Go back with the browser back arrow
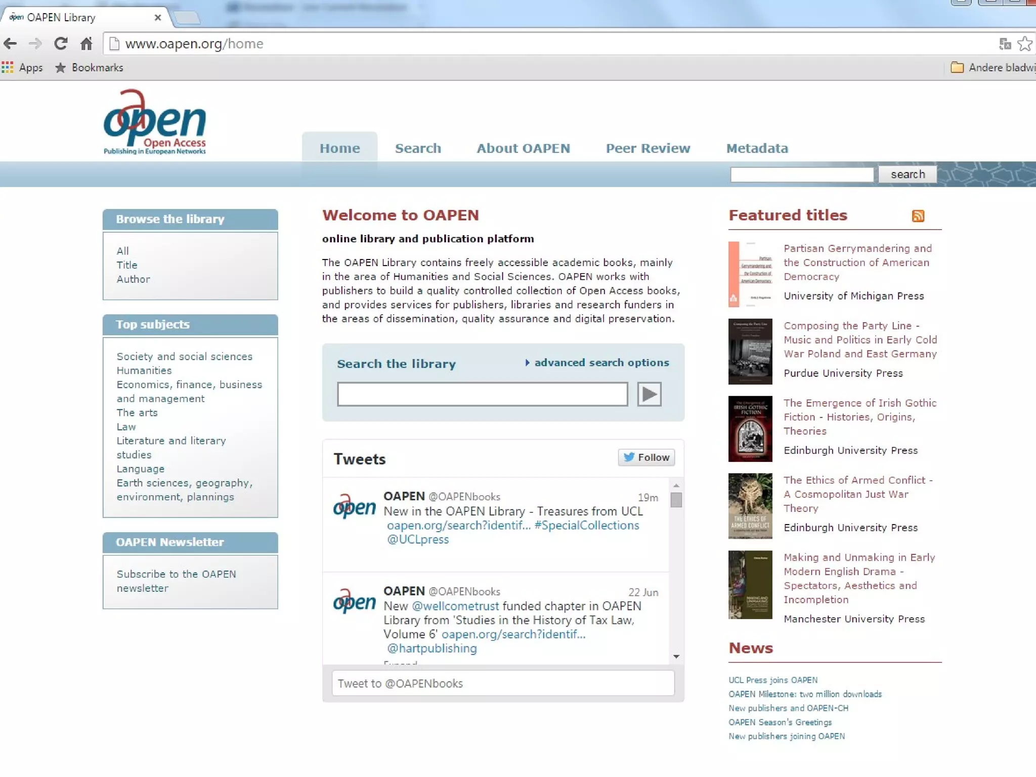This screenshot has width=1036, height=777. [x=11, y=44]
